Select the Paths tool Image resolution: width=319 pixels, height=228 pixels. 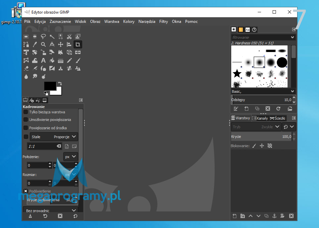26,44
